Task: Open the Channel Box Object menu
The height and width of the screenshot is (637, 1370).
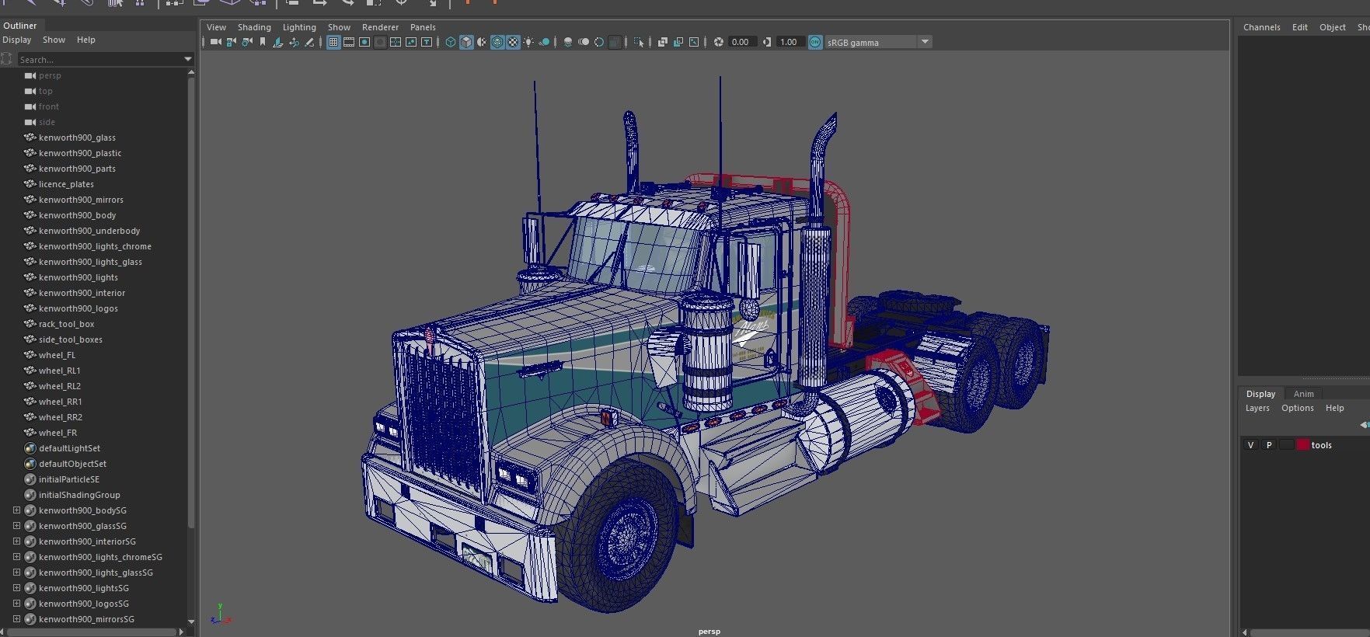Action: pyautogui.click(x=1332, y=27)
